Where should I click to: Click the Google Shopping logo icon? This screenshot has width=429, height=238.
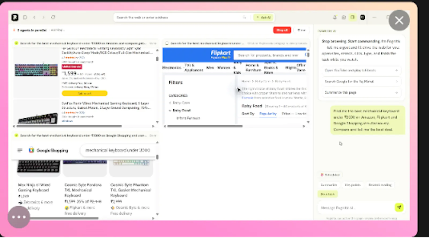[31, 150]
